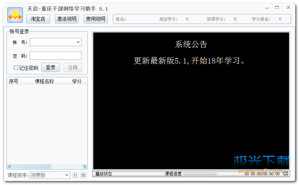Open 激活说明 activation instructions
Viewport: 299px width, 185px height.
click(x=67, y=19)
